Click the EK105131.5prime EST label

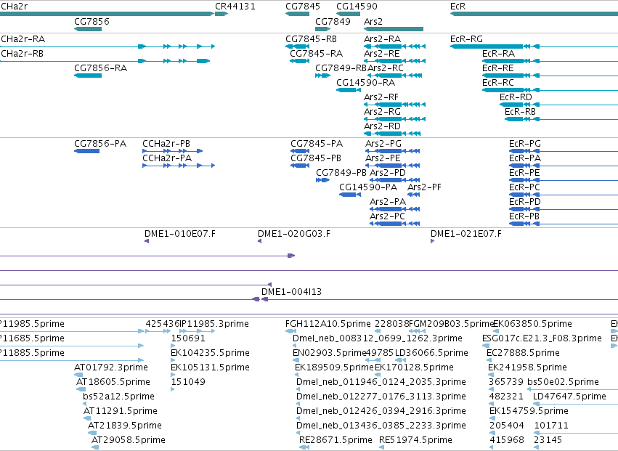(210, 367)
